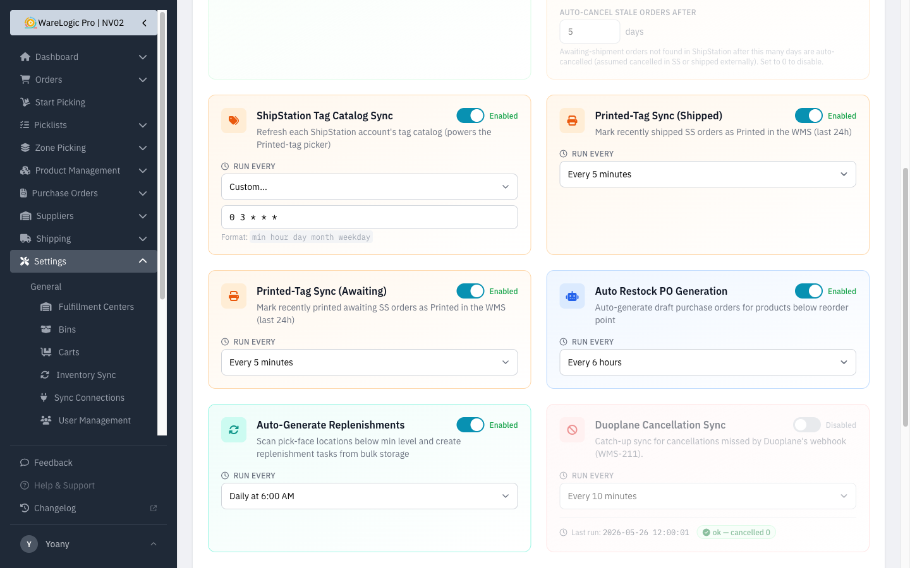The image size is (910, 568).
Task: Click the Bins box icon
Action: click(x=46, y=329)
